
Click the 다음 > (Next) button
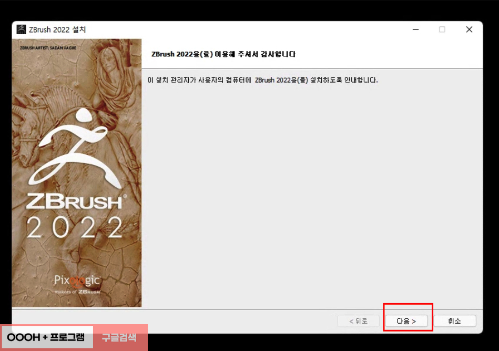pyautogui.click(x=406, y=321)
